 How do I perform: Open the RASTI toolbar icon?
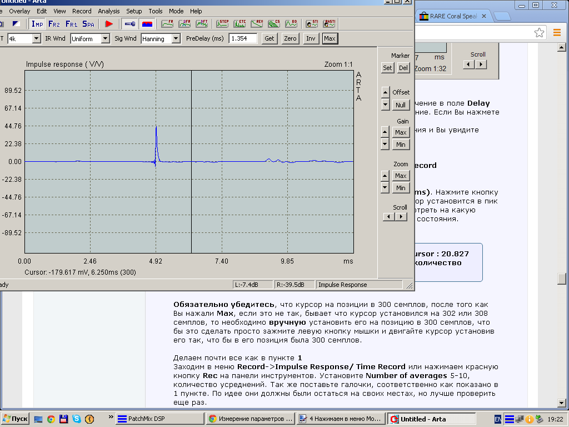(330, 23)
